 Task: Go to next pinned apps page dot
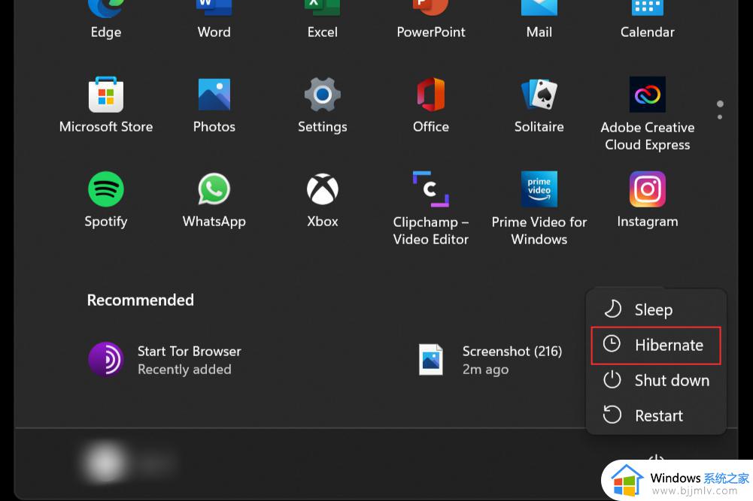coord(719,117)
